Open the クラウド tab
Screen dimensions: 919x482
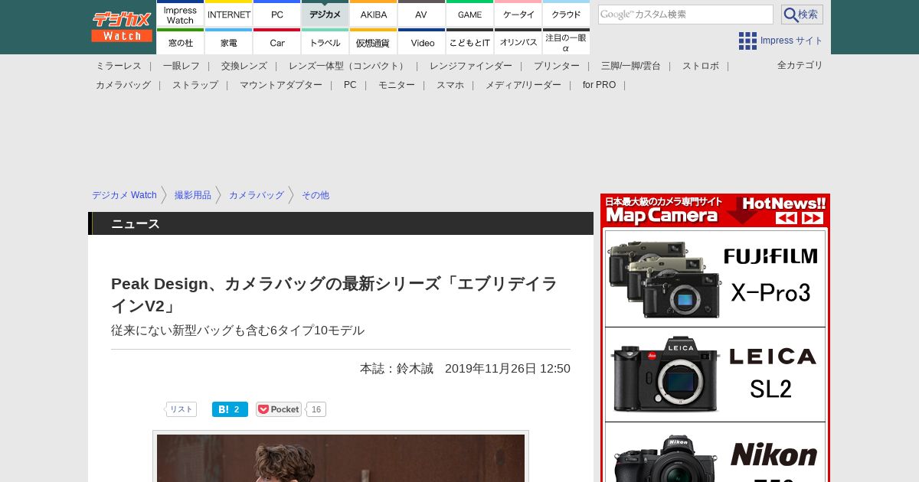(x=566, y=14)
